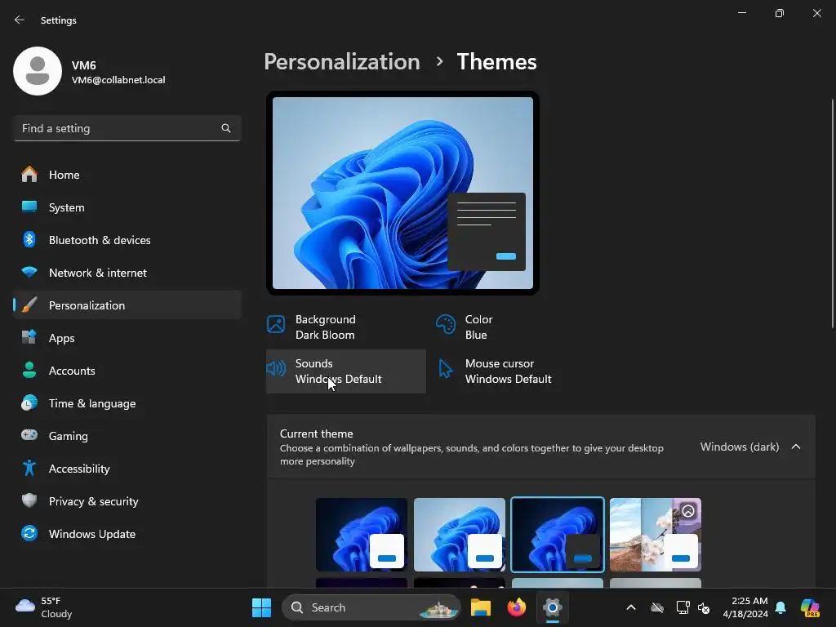This screenshot has height=627, width=836.
Task: Open notifications bell icon
Action: pyautogui.click(x=780, y=607)
